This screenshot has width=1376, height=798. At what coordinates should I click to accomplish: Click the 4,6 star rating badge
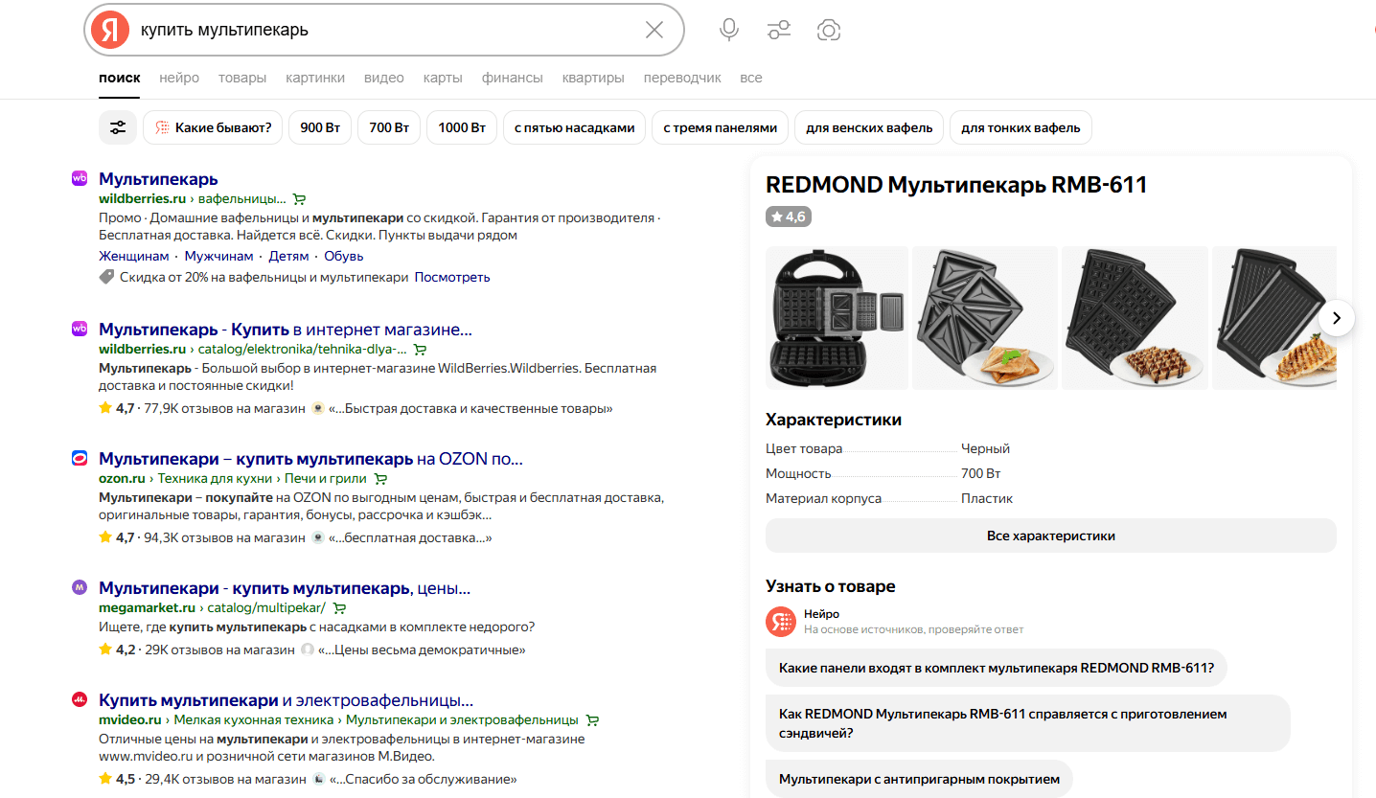pyautogui.click(x=789, y=217)
